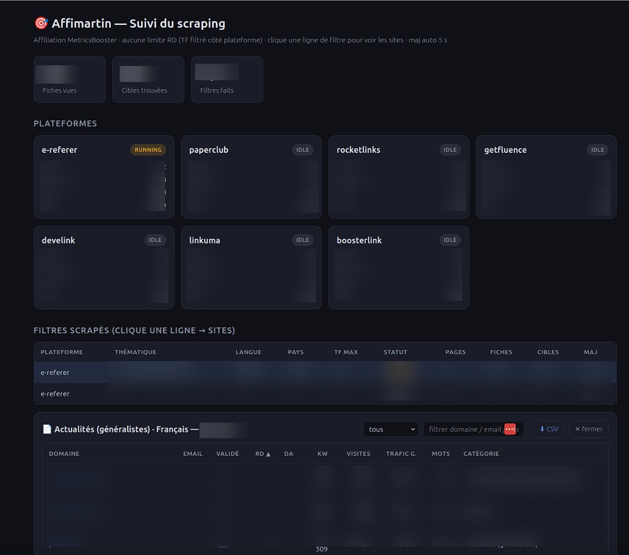This screenshot has height=555, width=629.
Task: Click the TF MAX column header
Action: (346, 352)
